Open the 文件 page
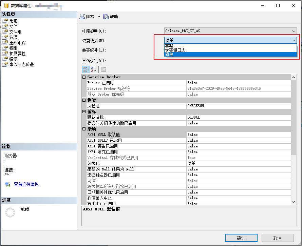This screenshot has width=302, height=246. 13,26
